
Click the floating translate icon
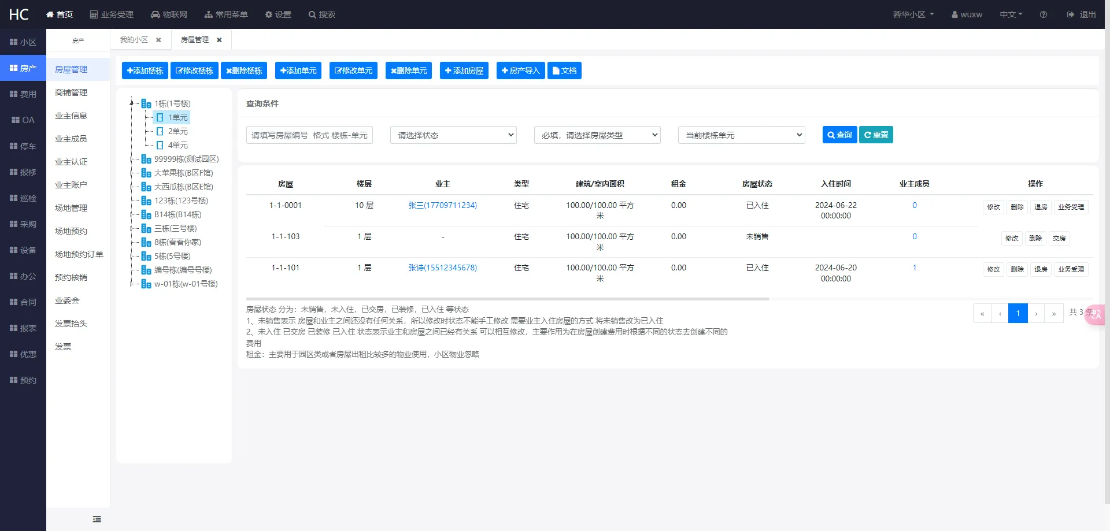point(1096,315)
